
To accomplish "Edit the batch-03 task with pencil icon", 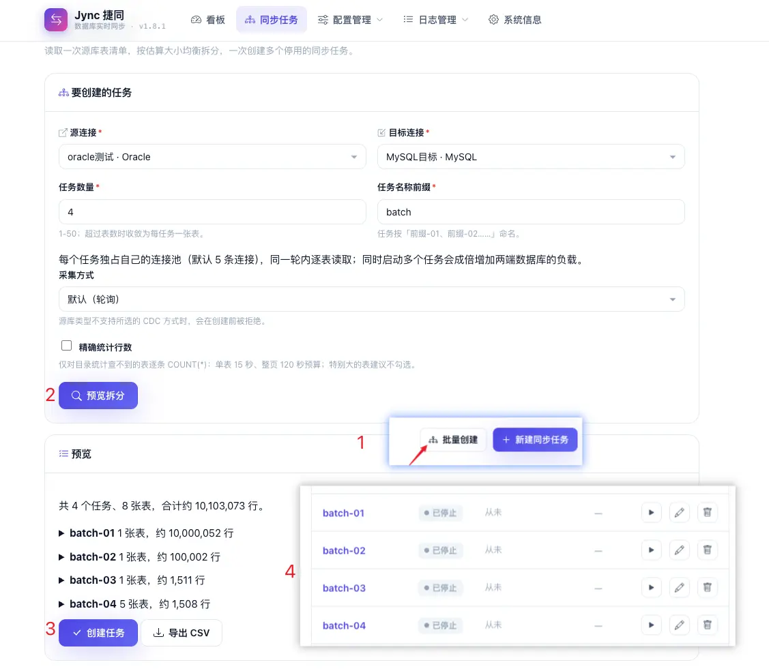I will coord(679,587).
